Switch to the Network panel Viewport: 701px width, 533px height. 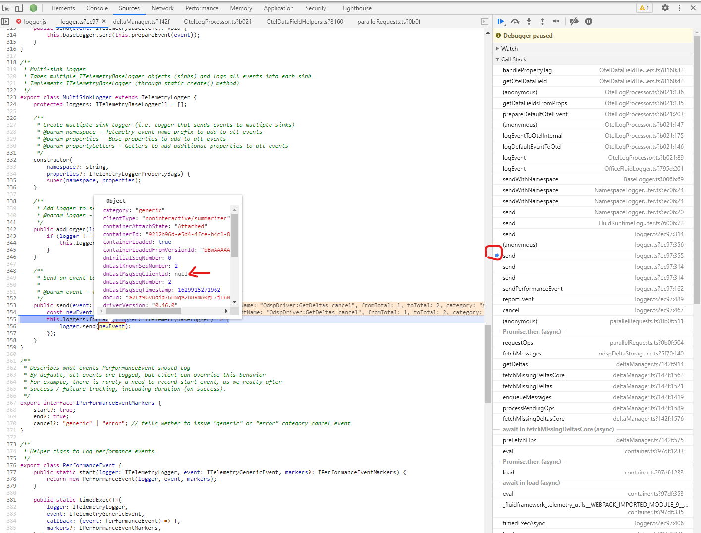pyautogui.click(x=162, y=8)
